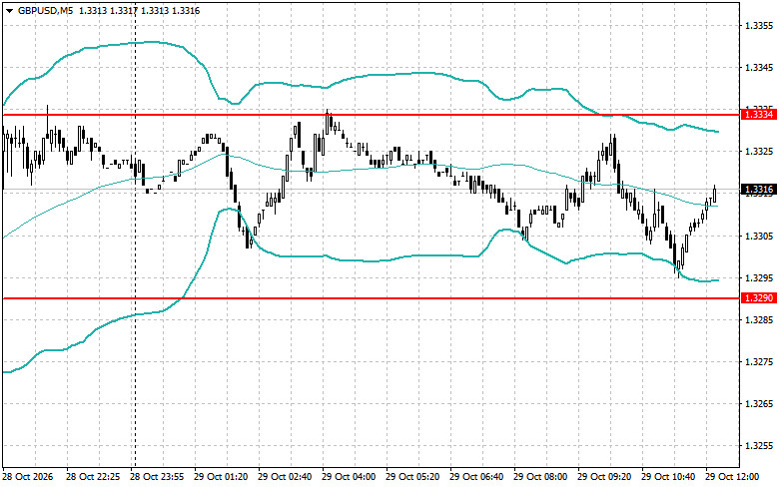Click the 28 Oct 23:55 time label
The height and width of the screenshot is (488, 780).
(x=157, y=477)
